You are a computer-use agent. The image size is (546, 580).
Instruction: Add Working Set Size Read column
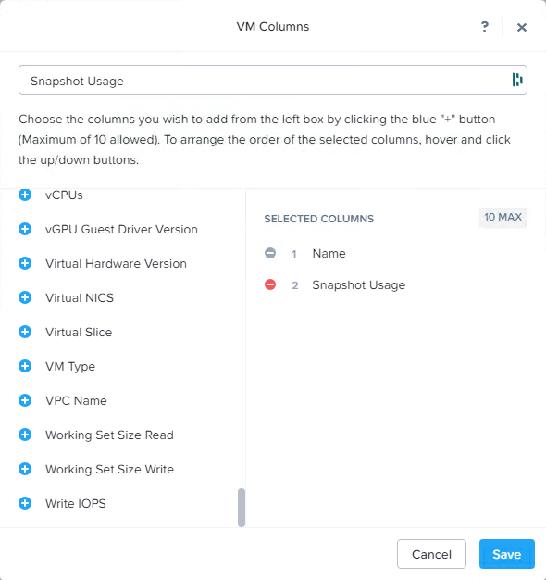[x=25, y=435]
